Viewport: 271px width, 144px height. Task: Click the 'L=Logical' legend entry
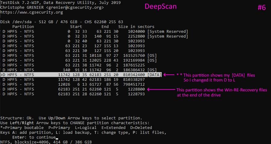(x=86, y=128)
